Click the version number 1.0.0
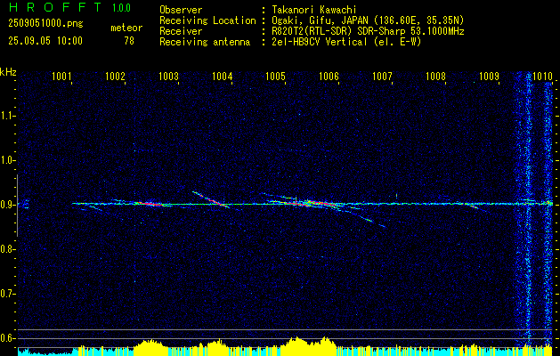Viewport: 560px width, 356px height. point(121,7)
